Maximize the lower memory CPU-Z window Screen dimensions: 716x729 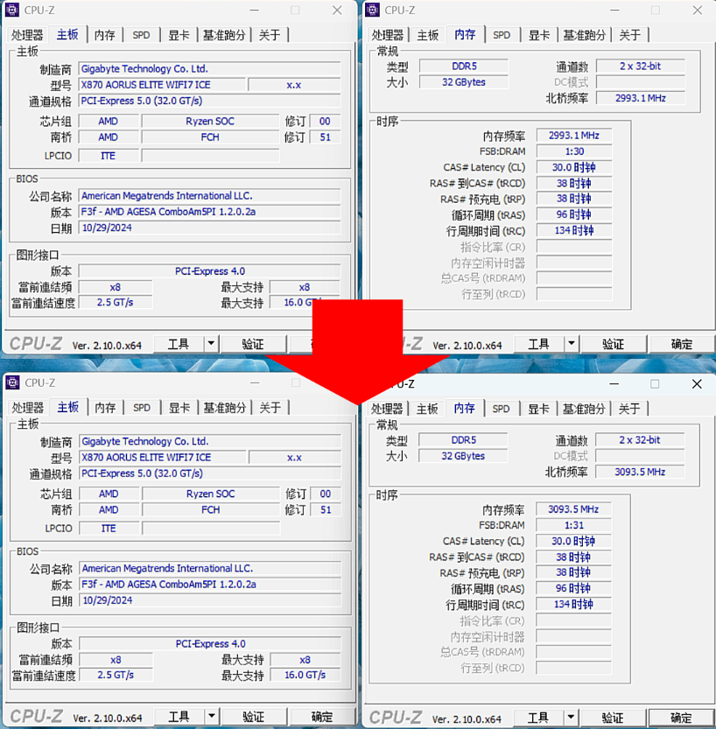[655, 384]
